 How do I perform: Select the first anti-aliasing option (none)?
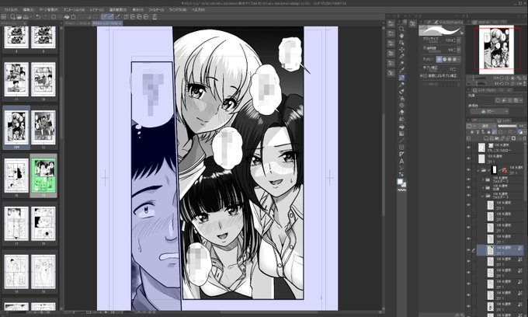pos(439,59)
